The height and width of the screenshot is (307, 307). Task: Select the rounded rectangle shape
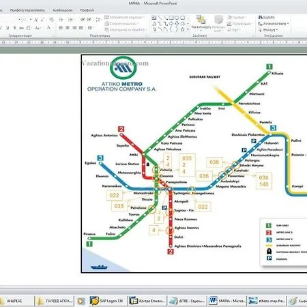tap(182, 18)
